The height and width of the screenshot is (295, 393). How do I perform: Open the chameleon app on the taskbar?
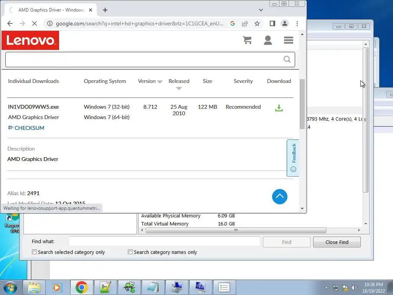(x=129, y=287)
